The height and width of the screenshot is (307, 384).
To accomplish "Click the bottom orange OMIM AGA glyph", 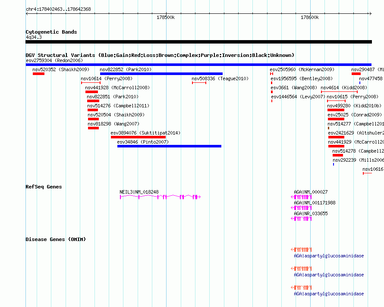I will pyautogui.click(x=301, y=288).
